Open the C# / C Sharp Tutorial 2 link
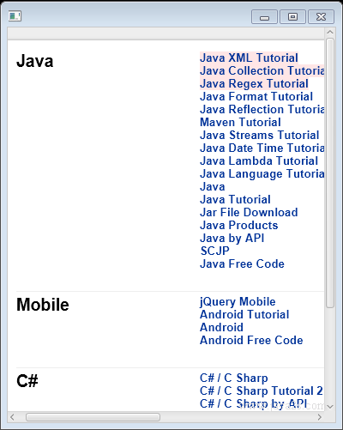 pos(262,391)
